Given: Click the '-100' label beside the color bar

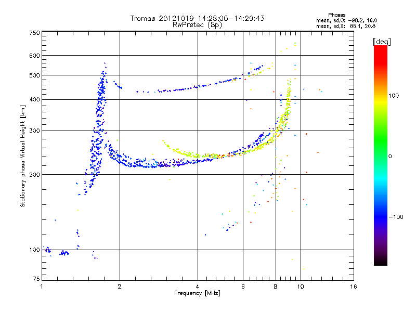Looking at the screenshot, I should coord(396,217).
